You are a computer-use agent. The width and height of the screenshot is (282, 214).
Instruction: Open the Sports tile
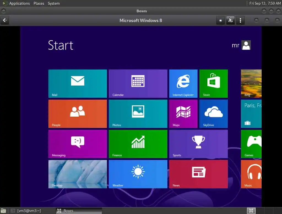coord(198,144)
